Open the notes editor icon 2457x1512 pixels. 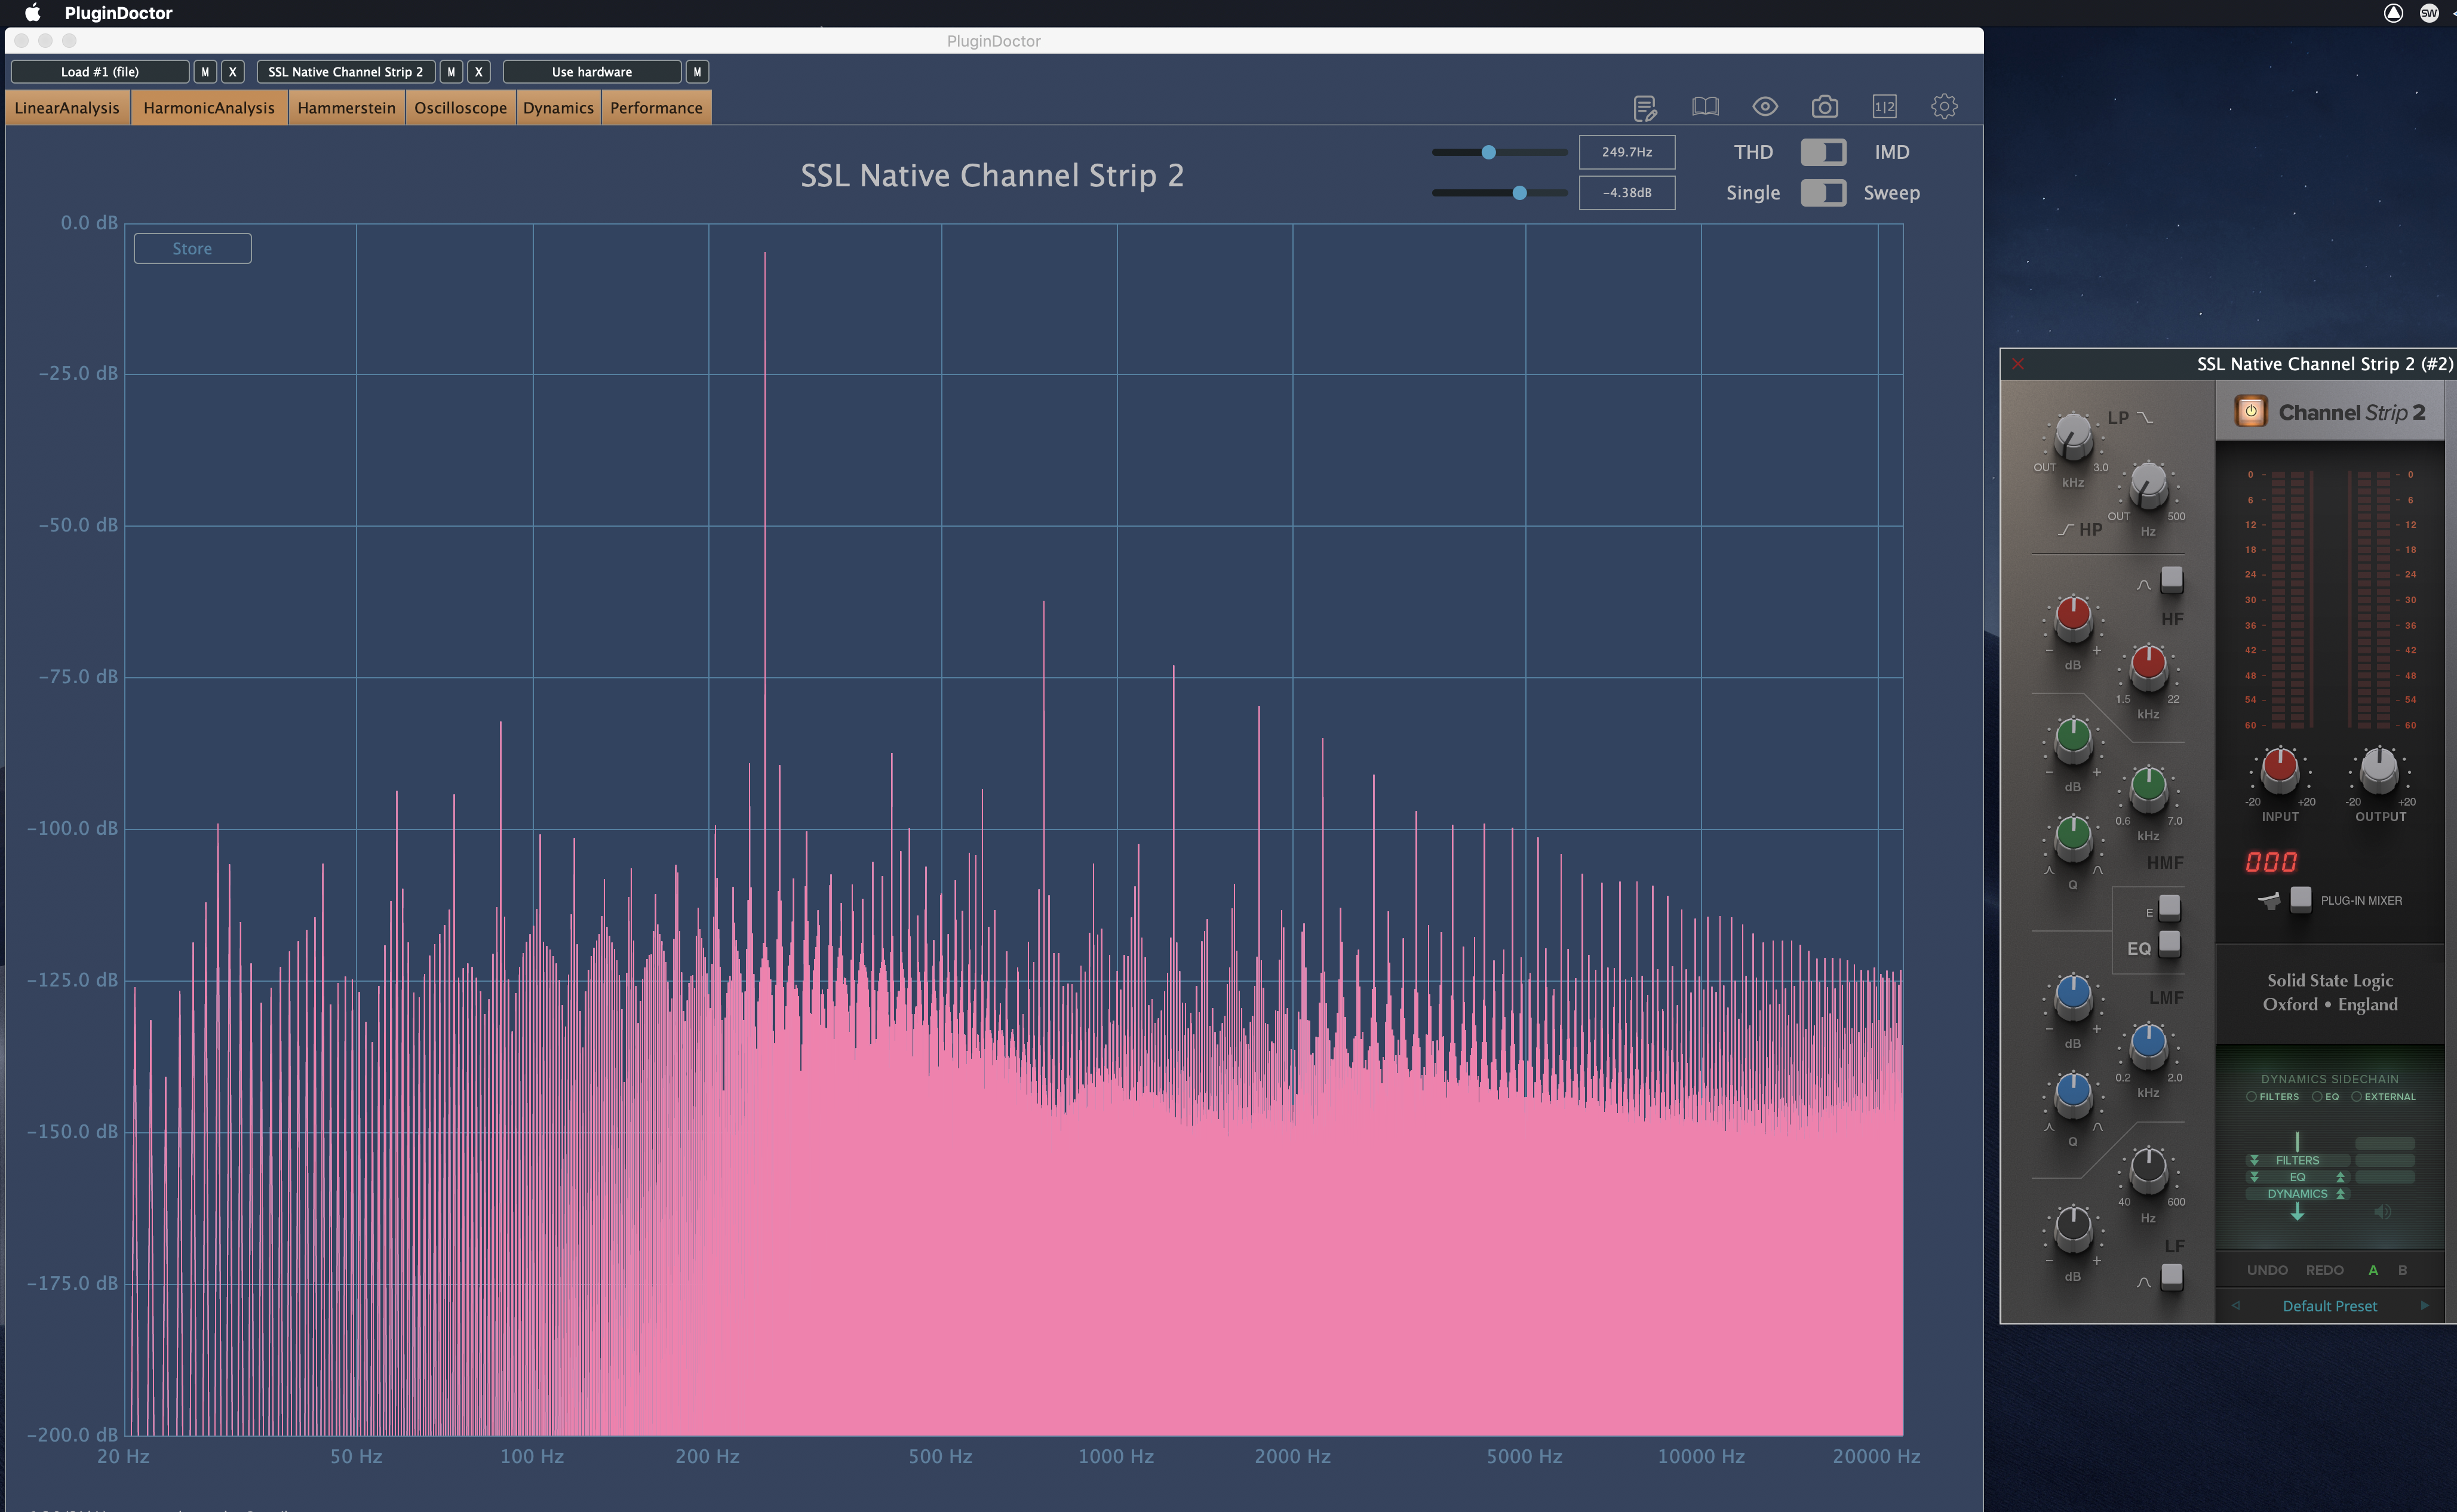[x=1644, y=107]
